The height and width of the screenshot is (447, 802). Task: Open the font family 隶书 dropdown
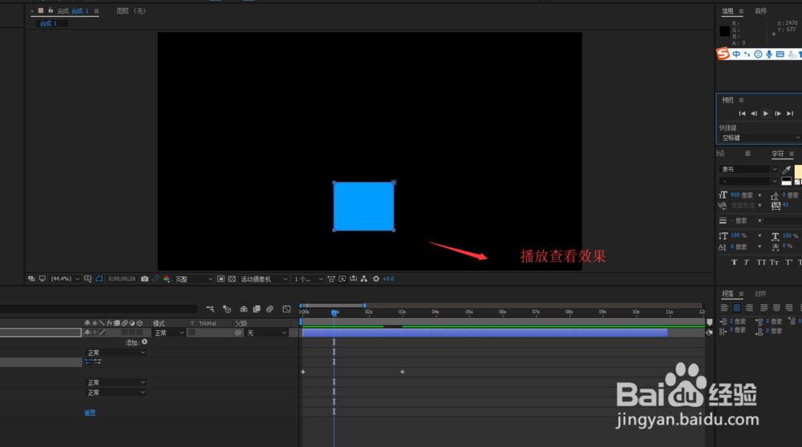(748, 169)
